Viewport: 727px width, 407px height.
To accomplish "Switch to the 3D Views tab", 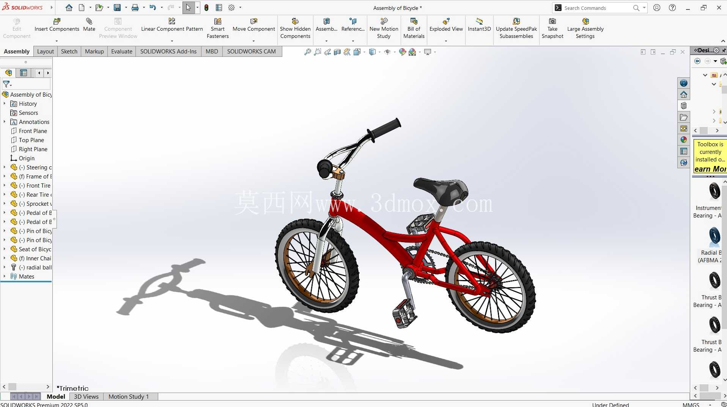I will pos(86,396).
